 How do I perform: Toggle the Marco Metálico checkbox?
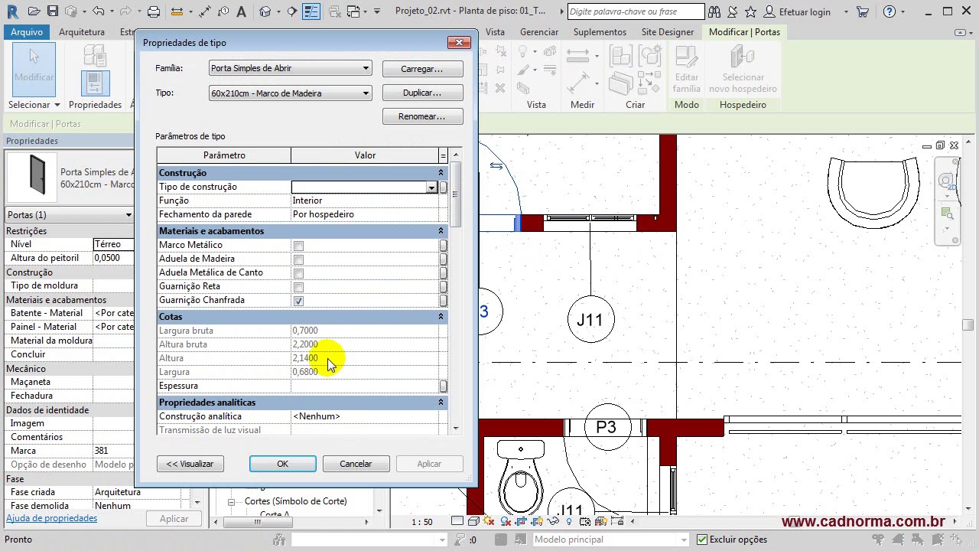[298, 246]
